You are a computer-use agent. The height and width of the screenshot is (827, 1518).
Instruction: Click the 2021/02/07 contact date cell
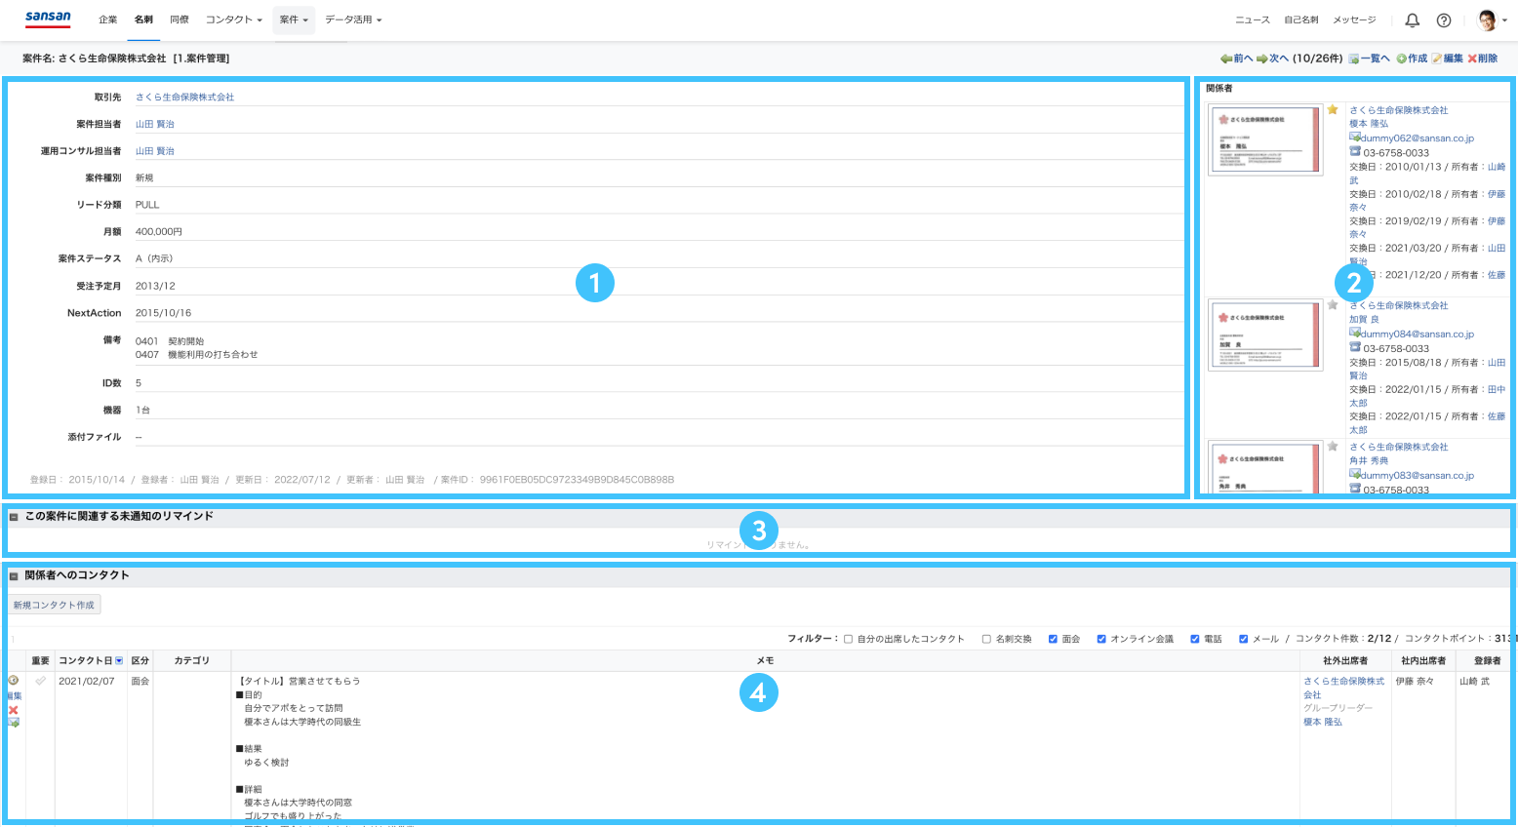point(91,681)
